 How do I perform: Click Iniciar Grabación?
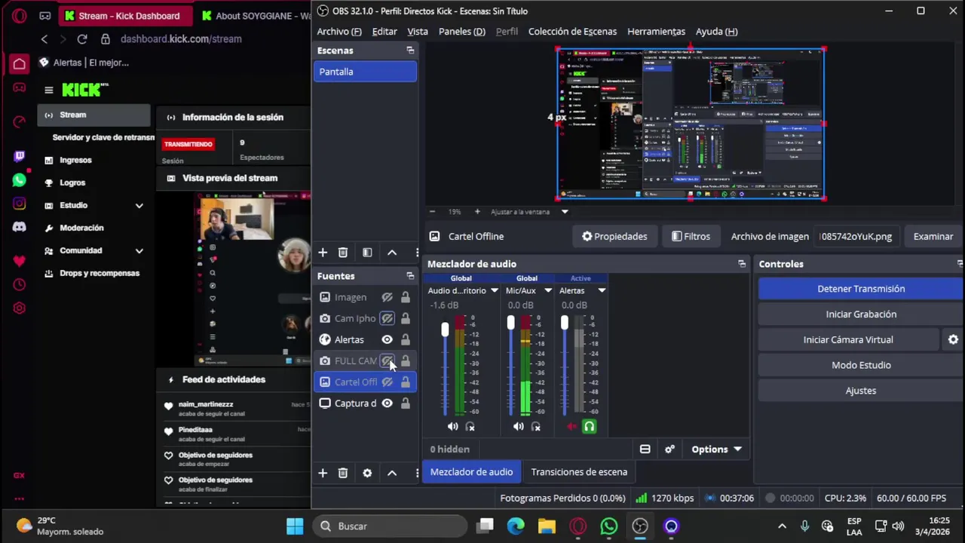pos(861,314)
